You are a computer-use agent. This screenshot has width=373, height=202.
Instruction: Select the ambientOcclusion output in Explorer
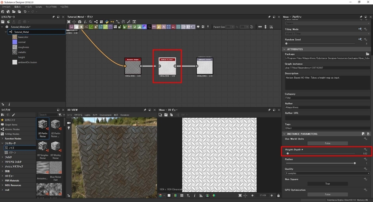coord(27,62)
